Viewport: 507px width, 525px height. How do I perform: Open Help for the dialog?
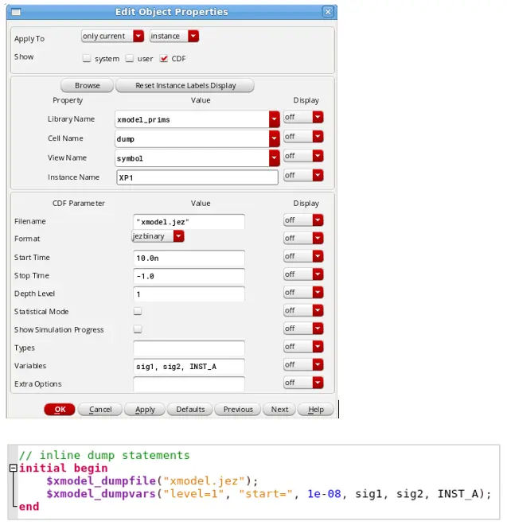click(x=316, y=410)
